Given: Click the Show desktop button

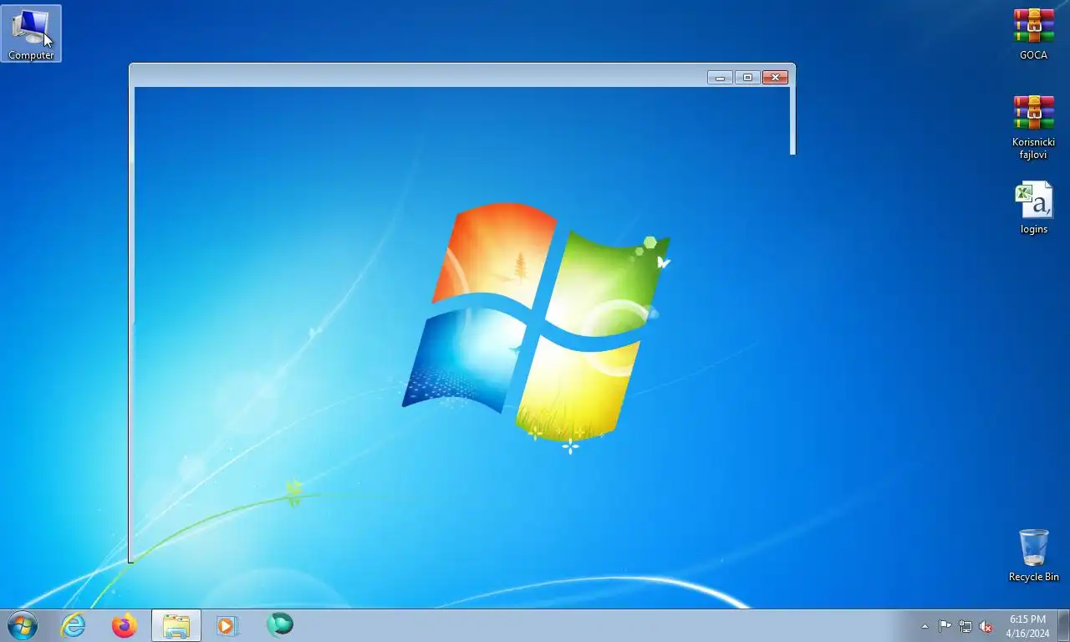Looking at the screenshot, I should [x=1064, y=625].
